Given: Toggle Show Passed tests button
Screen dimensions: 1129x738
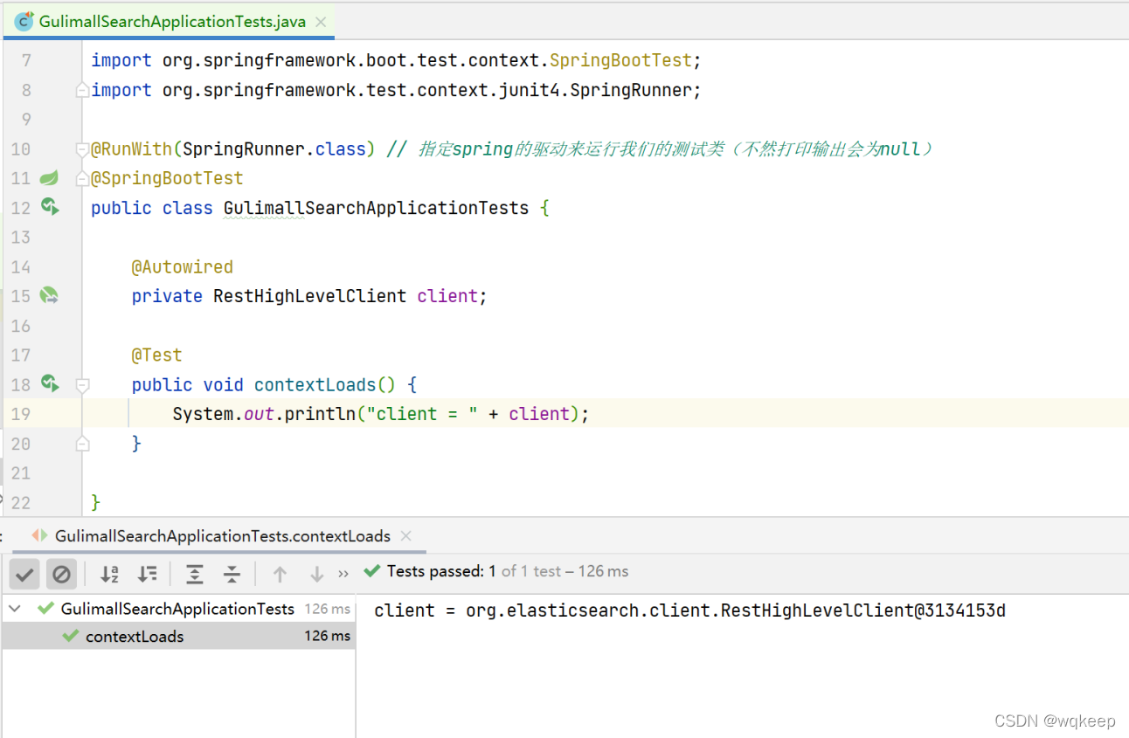Looking at the screenshot, I should 24,574.
